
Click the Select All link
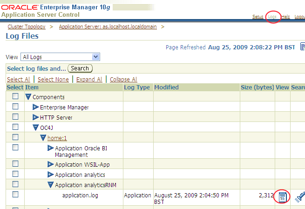19,80
